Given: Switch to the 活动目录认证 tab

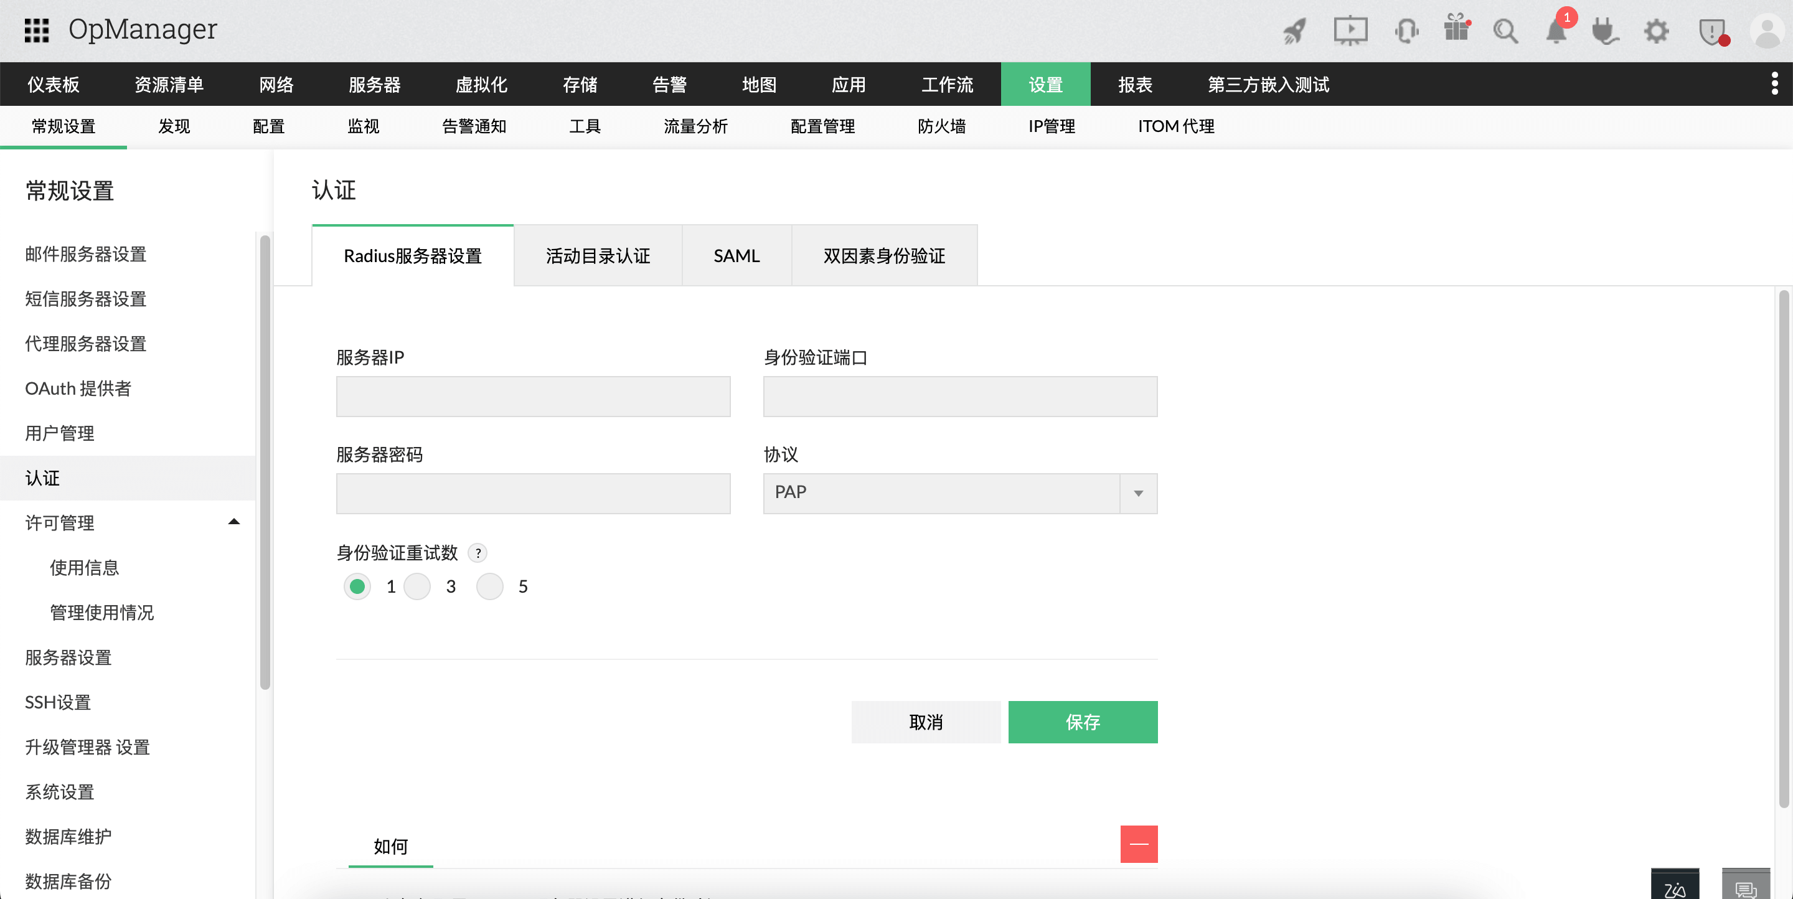Looking at the screenshot, I should 597,255.
